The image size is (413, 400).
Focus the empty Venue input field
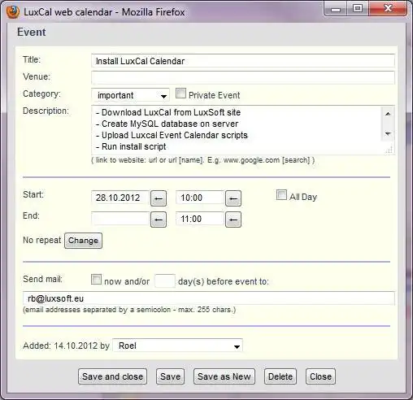pos(243,78)
